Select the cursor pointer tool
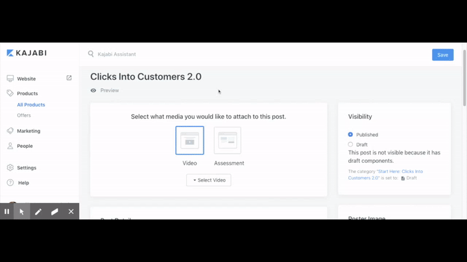 point(21,211)
